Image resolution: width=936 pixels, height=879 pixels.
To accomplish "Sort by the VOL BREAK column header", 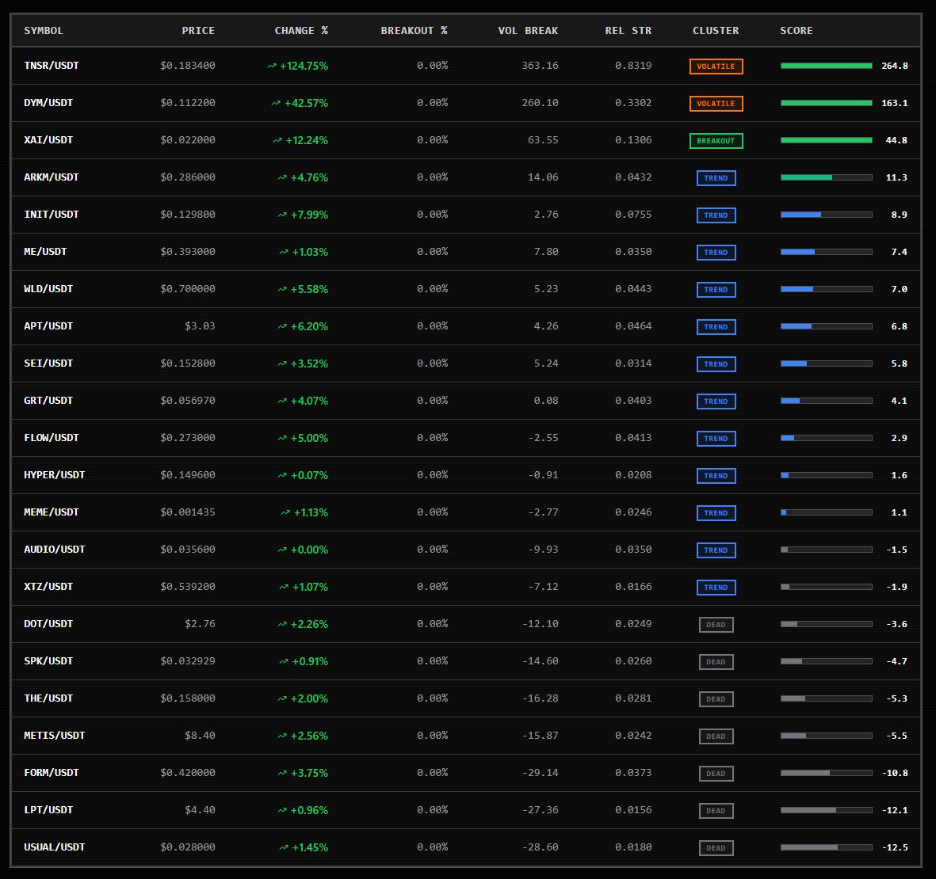I will [529, 30].
